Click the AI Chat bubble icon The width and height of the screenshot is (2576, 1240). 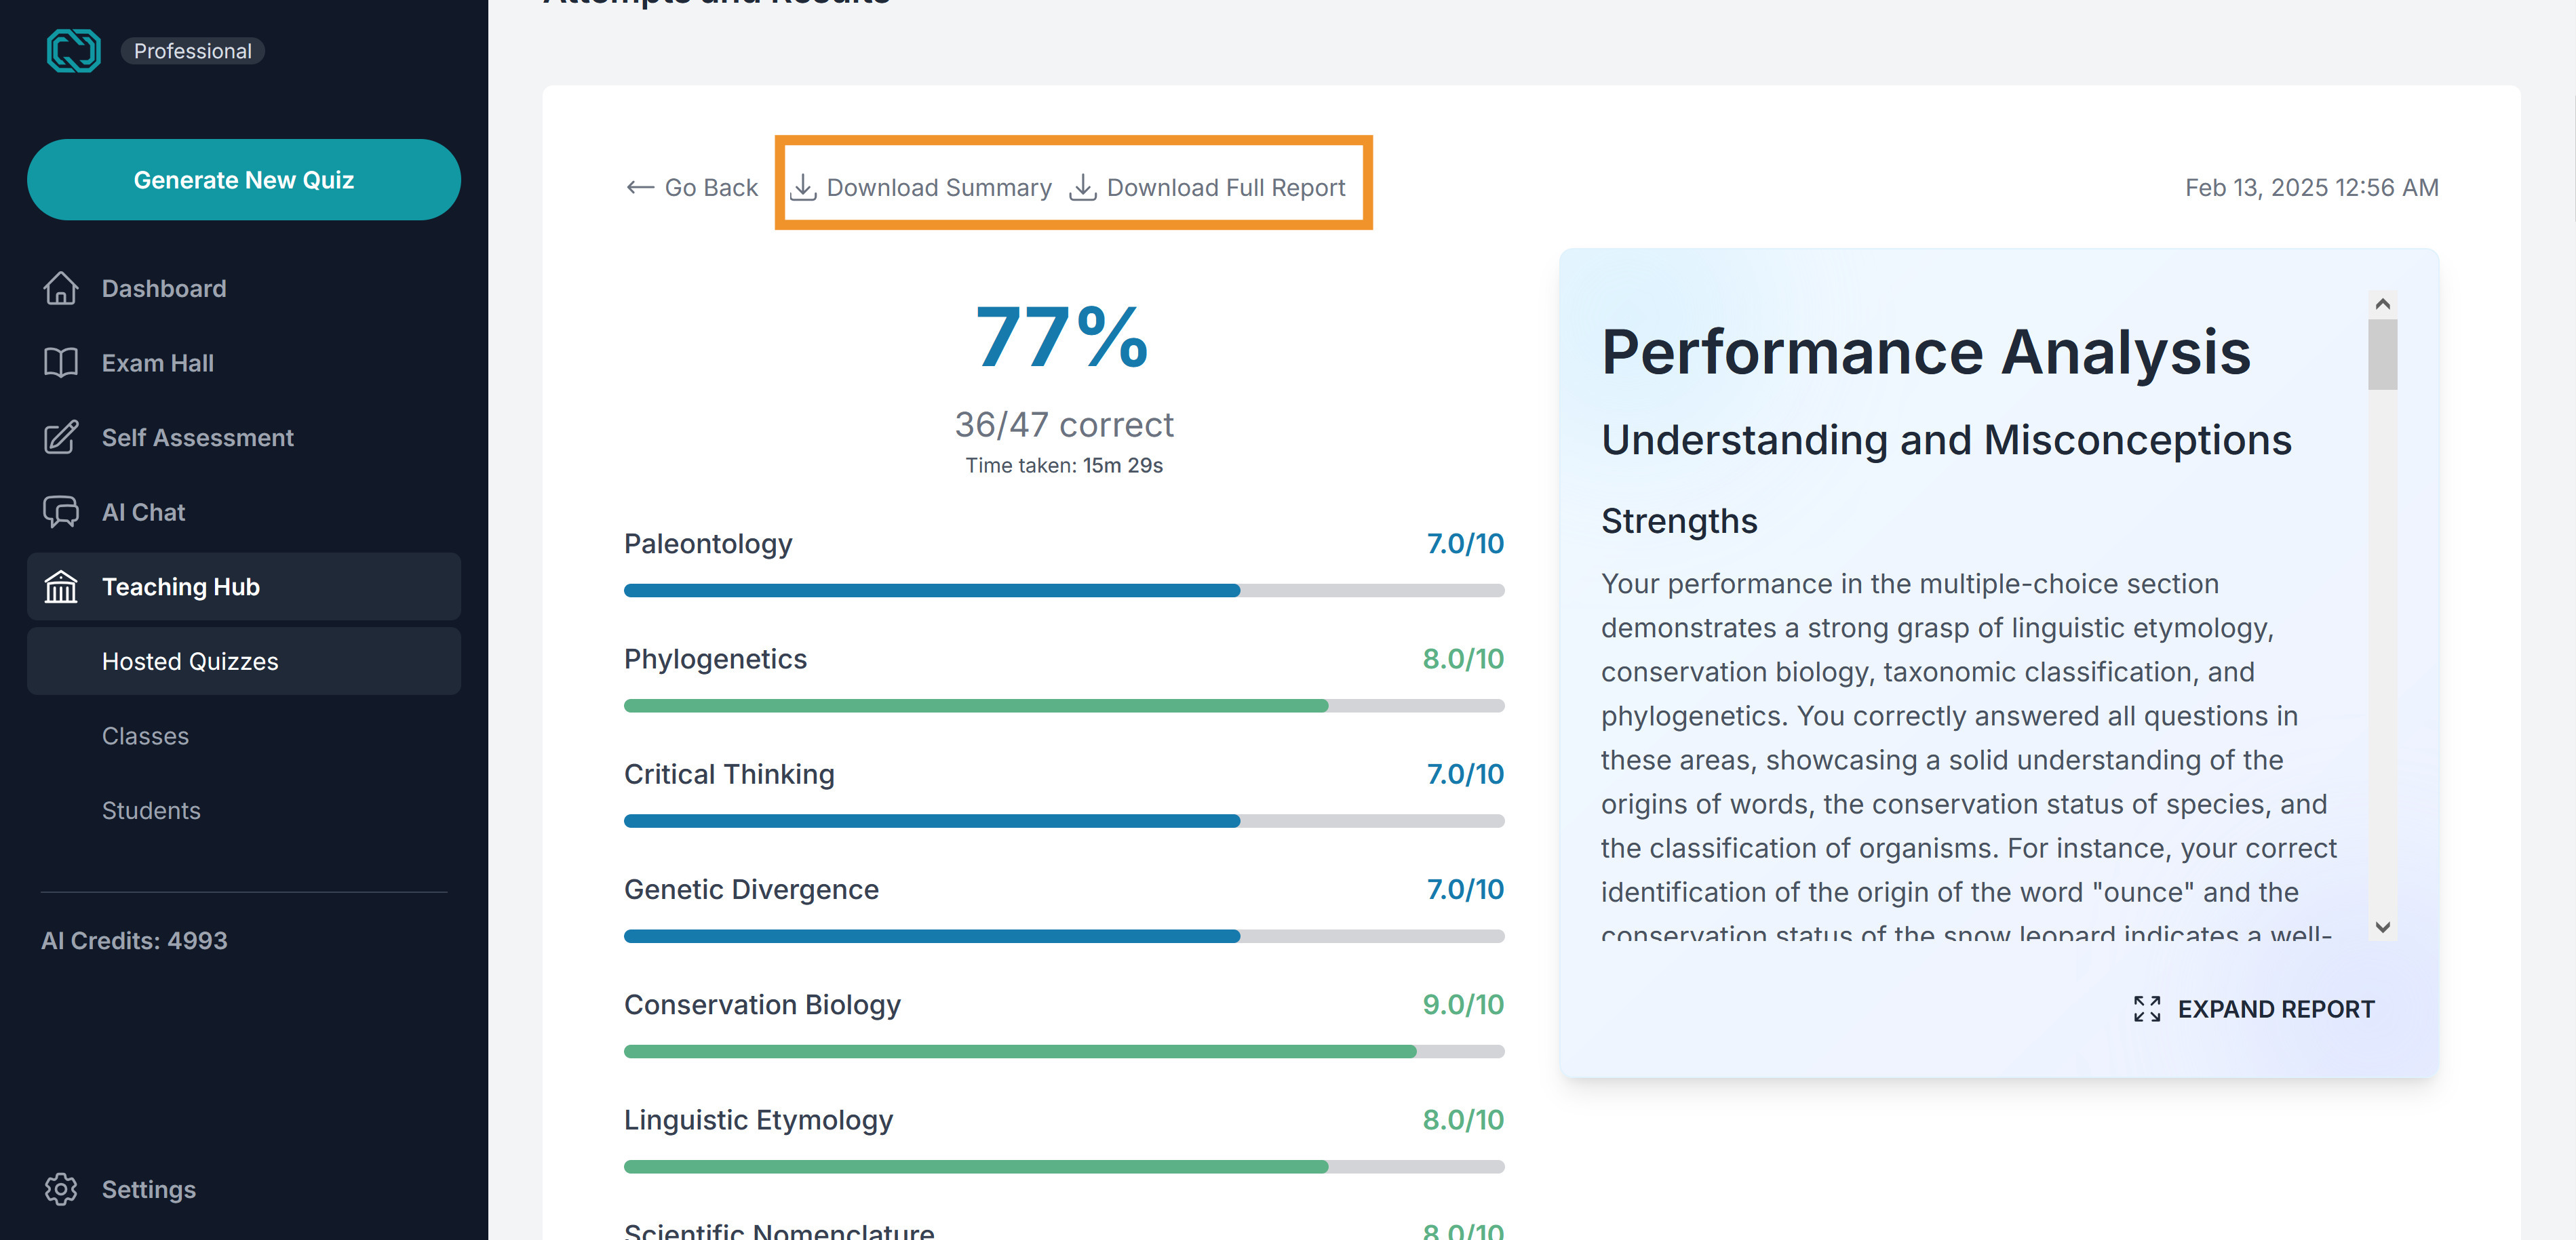61,512
